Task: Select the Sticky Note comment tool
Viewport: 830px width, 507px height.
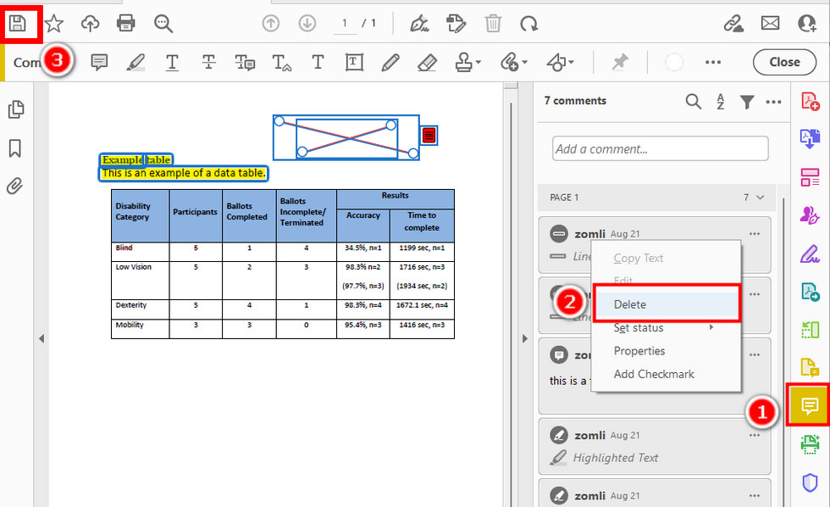Action: [99, 62]
